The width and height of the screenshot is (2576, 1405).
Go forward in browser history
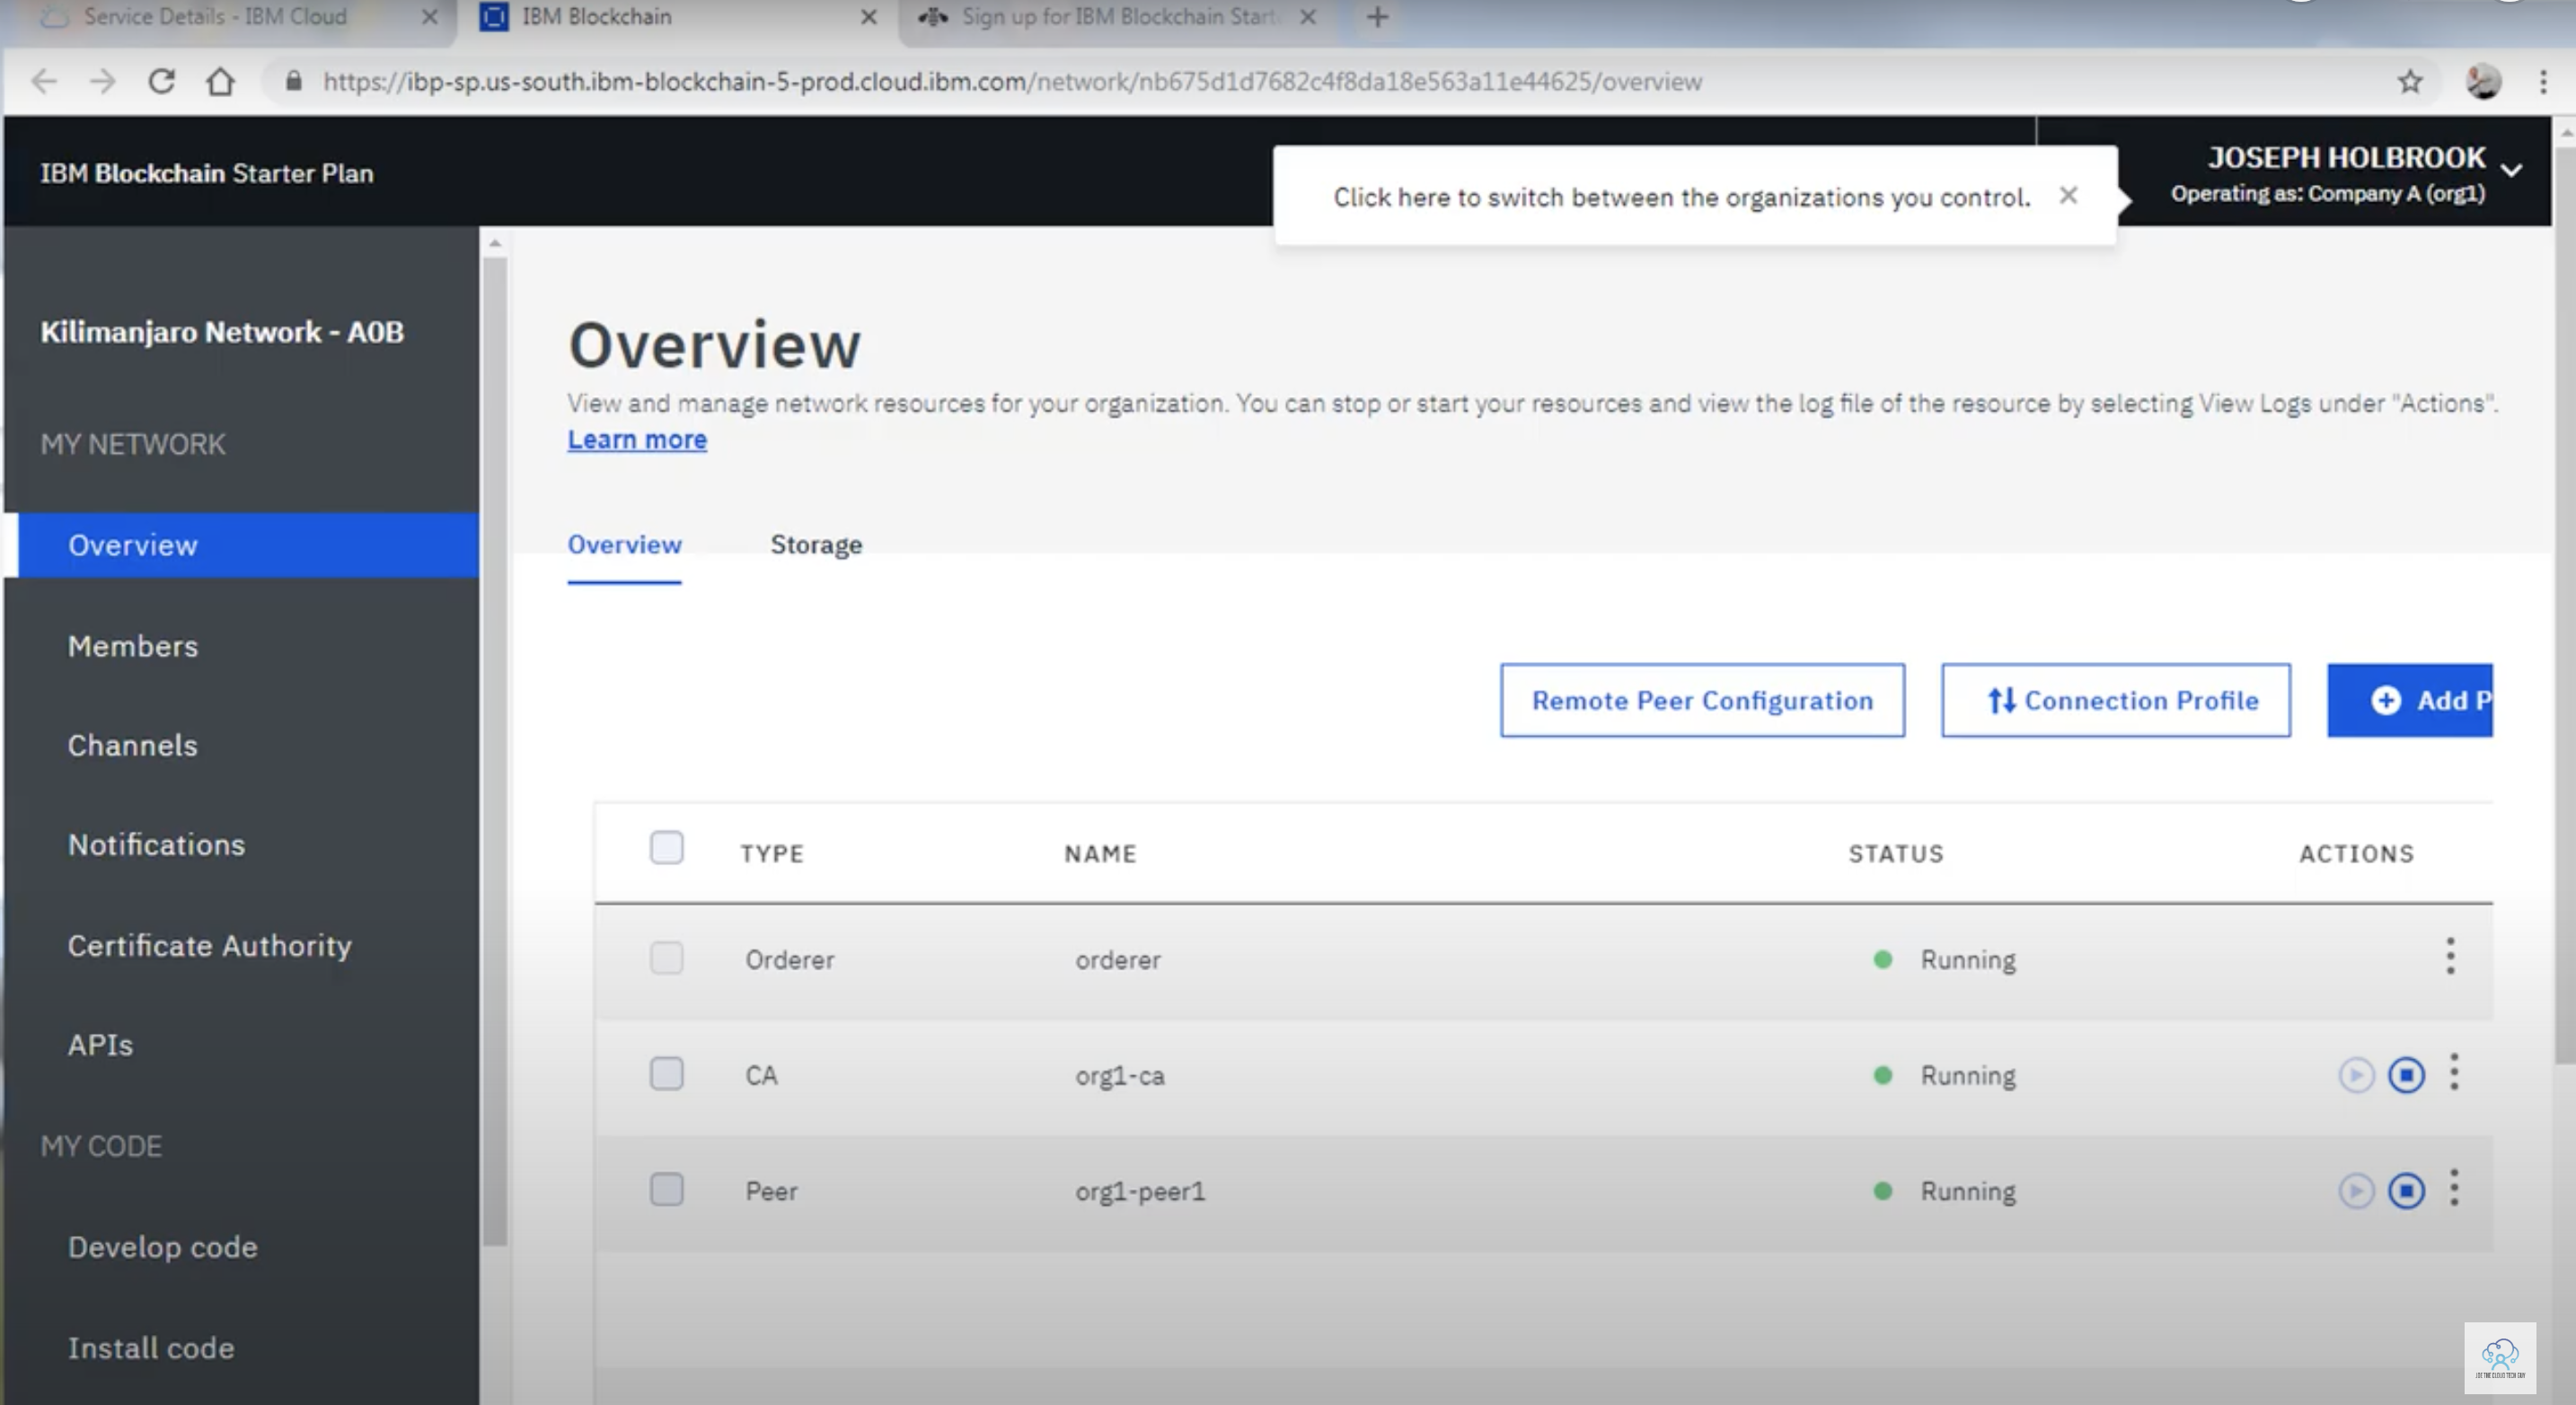(x=102, y=81)
